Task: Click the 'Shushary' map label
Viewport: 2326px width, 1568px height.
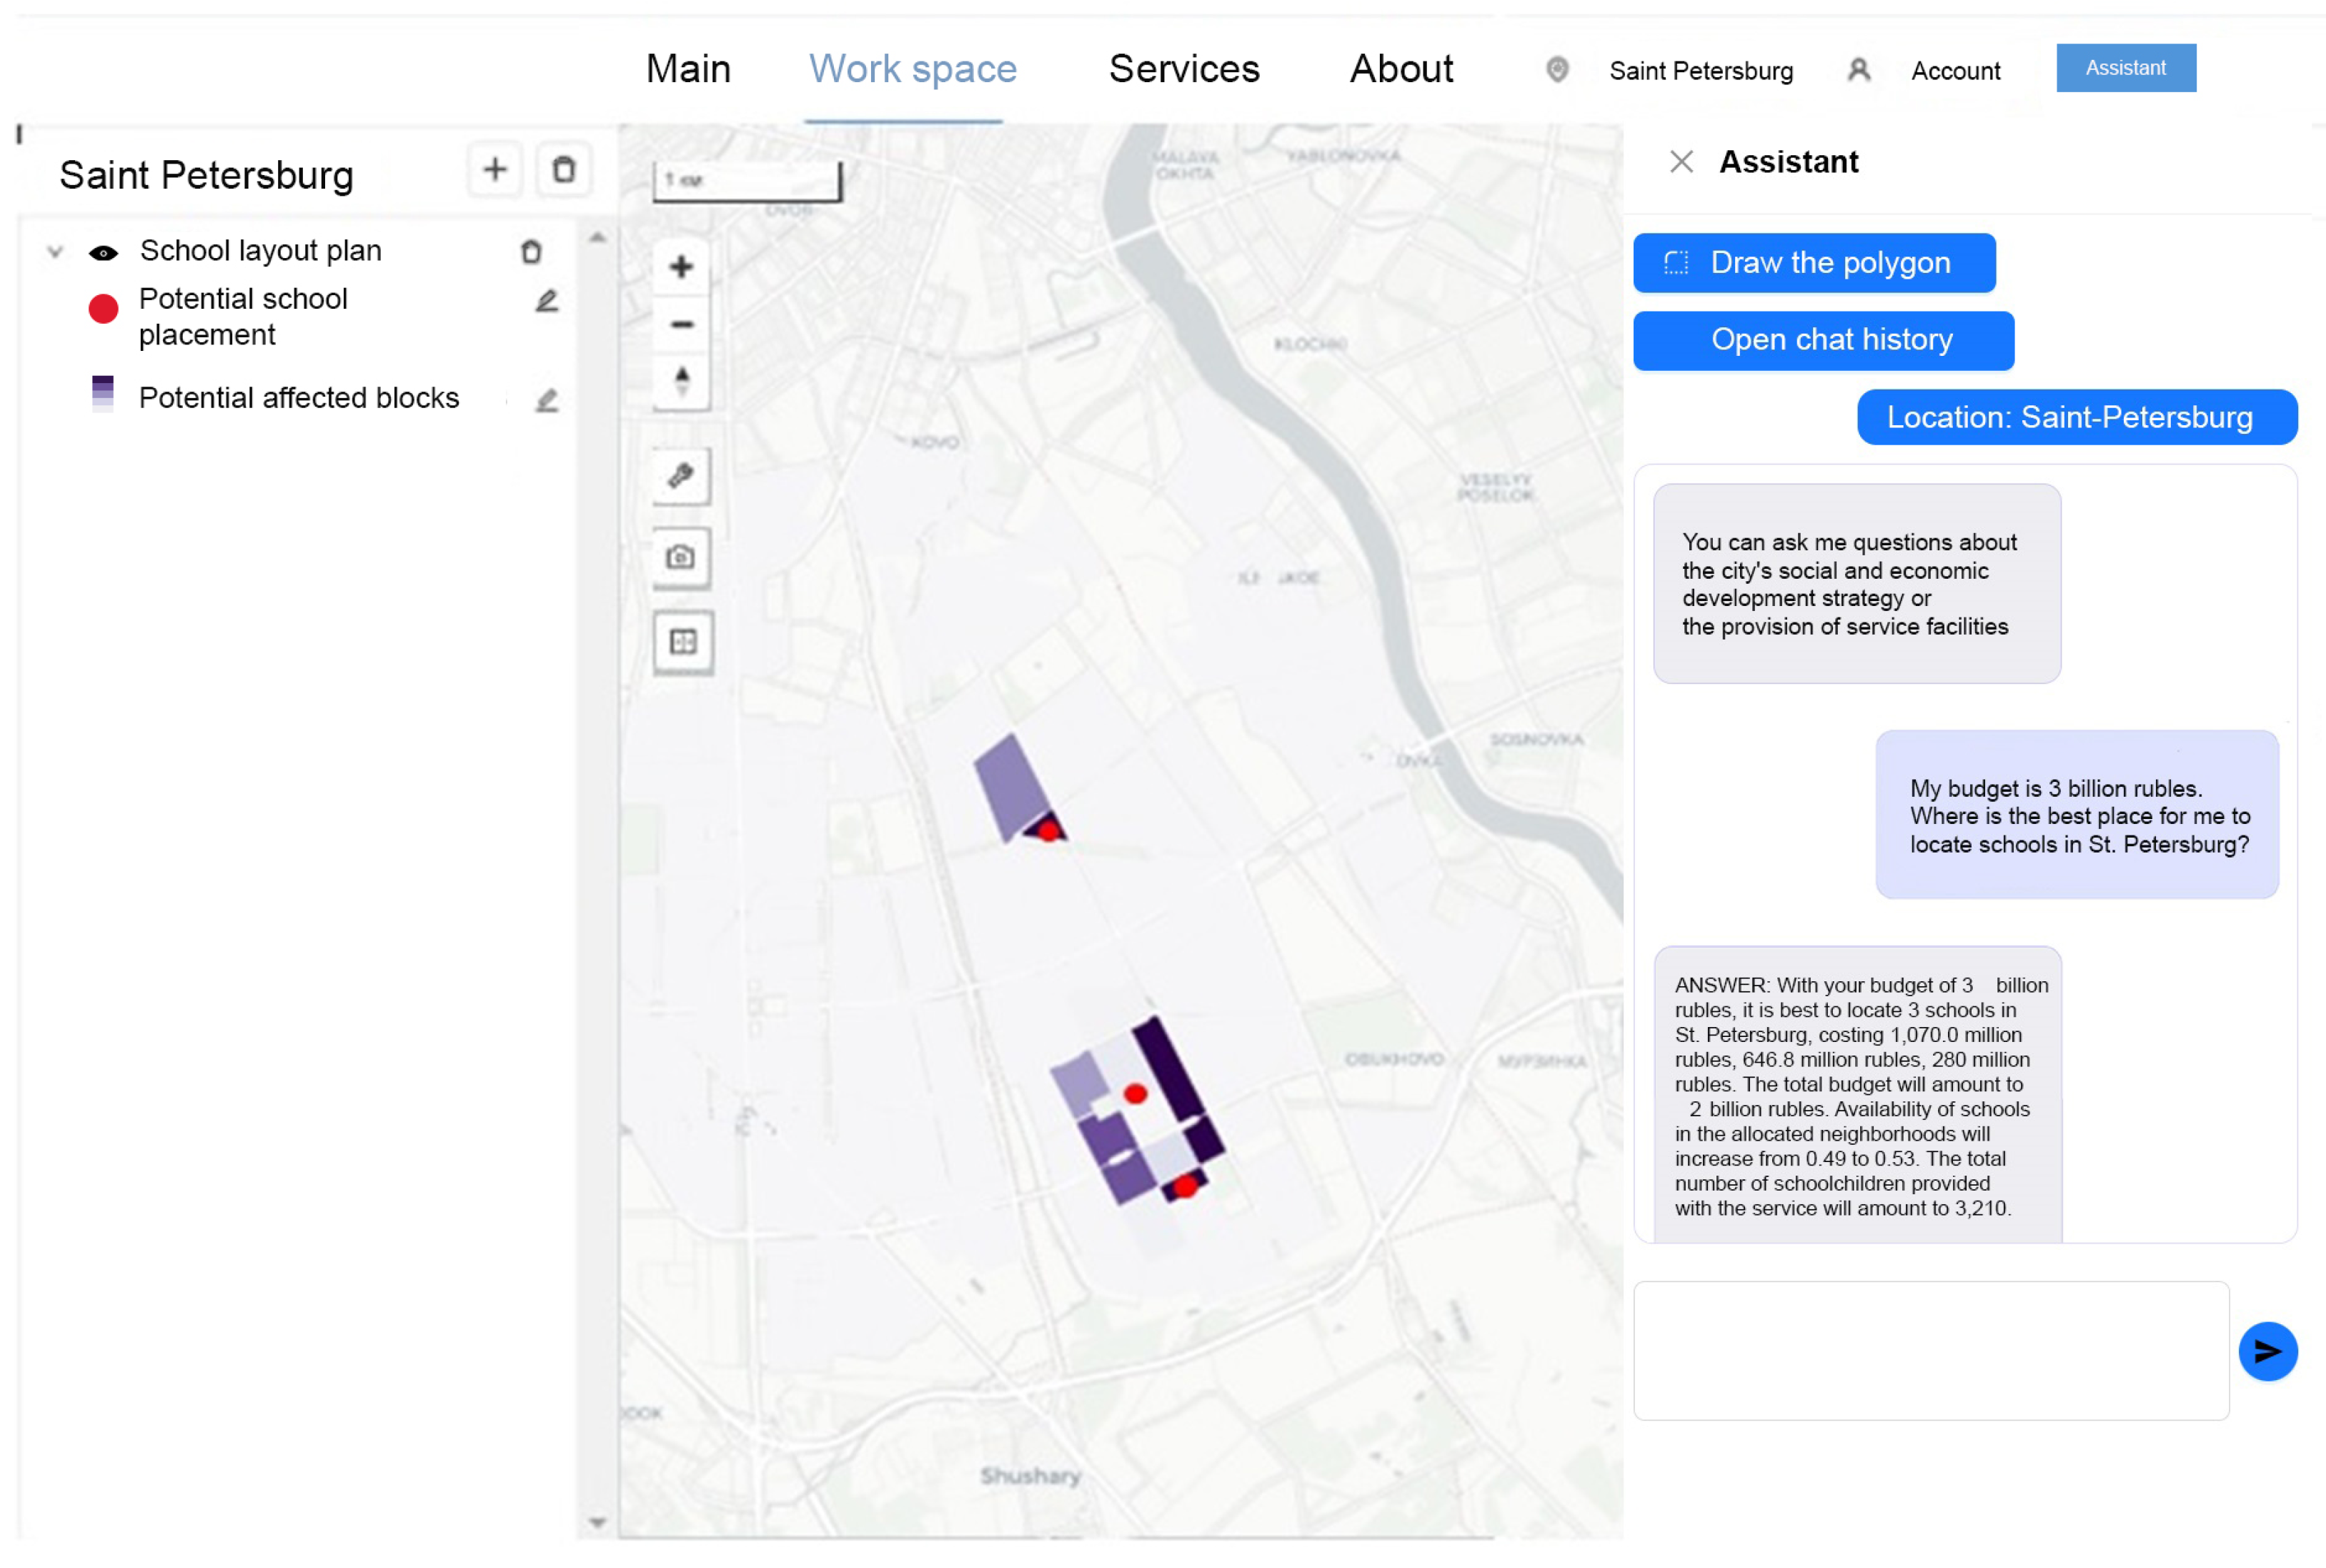Action: tap(1030, 1476)
